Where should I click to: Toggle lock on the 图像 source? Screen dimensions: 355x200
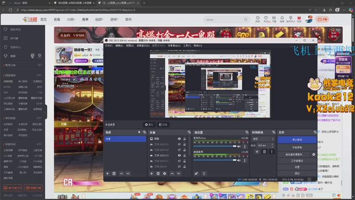[185, 139]
